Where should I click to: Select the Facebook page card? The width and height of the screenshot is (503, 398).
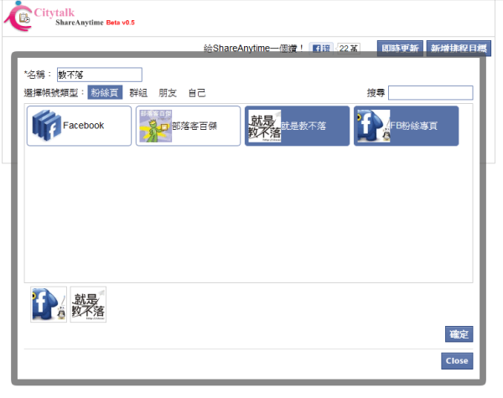[x=80, y=126]
